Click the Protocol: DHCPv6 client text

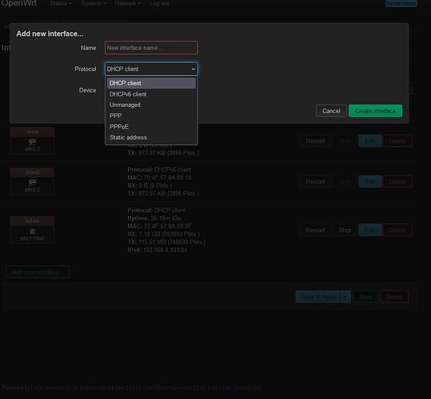tap(159, 170)
